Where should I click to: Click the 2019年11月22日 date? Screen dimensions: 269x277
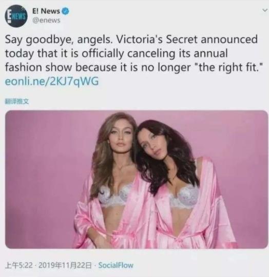[x=65, y=265]
